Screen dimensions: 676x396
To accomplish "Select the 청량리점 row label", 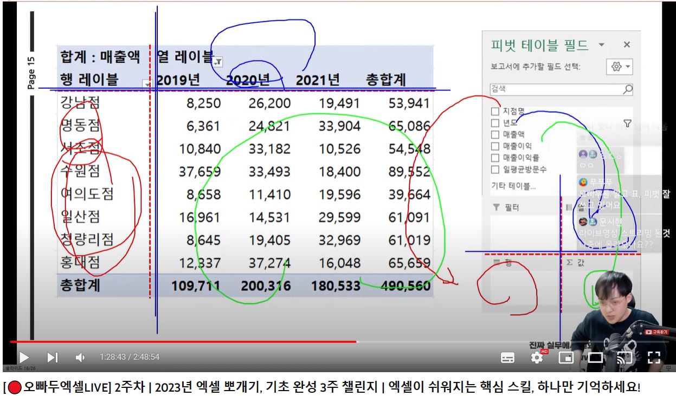I will 87,239.
